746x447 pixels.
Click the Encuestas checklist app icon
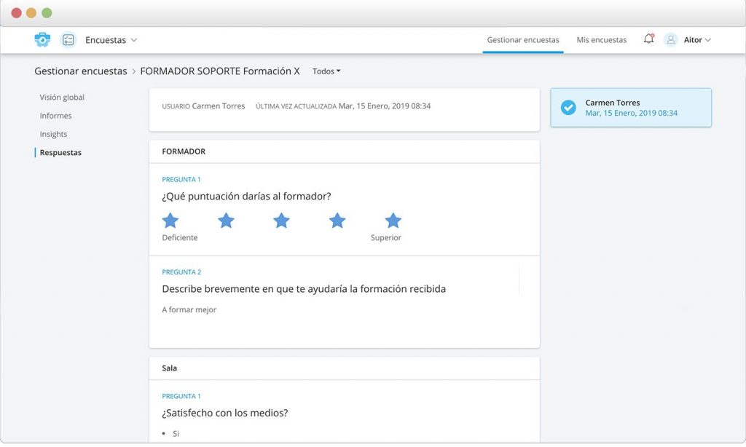click(x=68, y=40)
